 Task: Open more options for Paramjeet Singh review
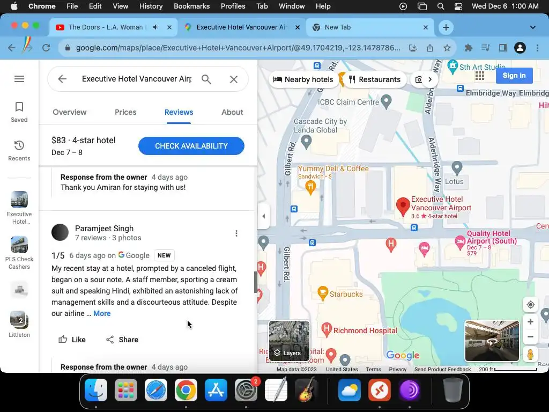236,233
